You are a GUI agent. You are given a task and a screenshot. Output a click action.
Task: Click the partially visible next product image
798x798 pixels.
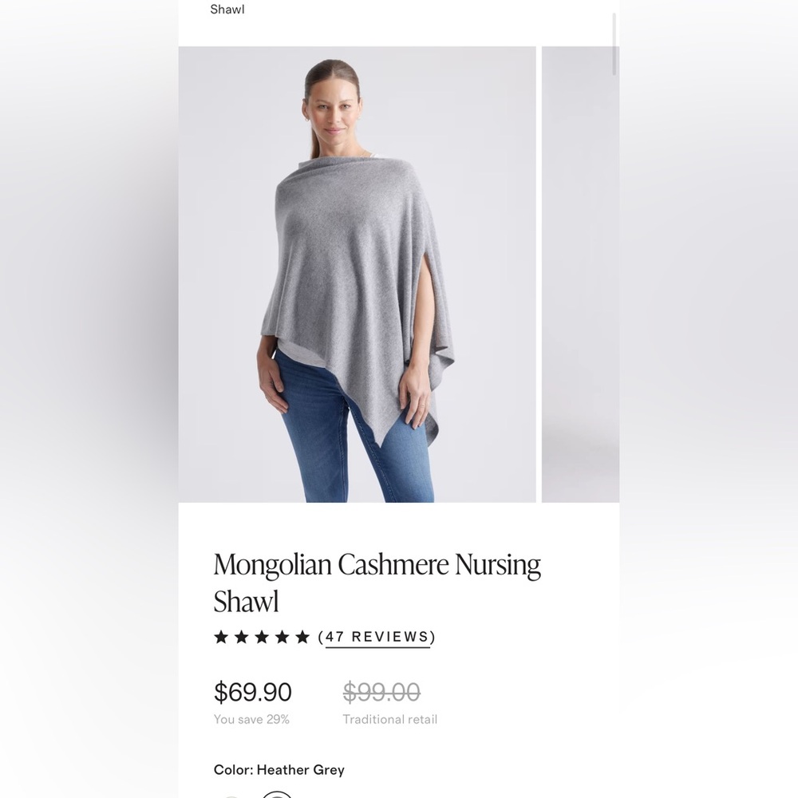coord(580,275)
